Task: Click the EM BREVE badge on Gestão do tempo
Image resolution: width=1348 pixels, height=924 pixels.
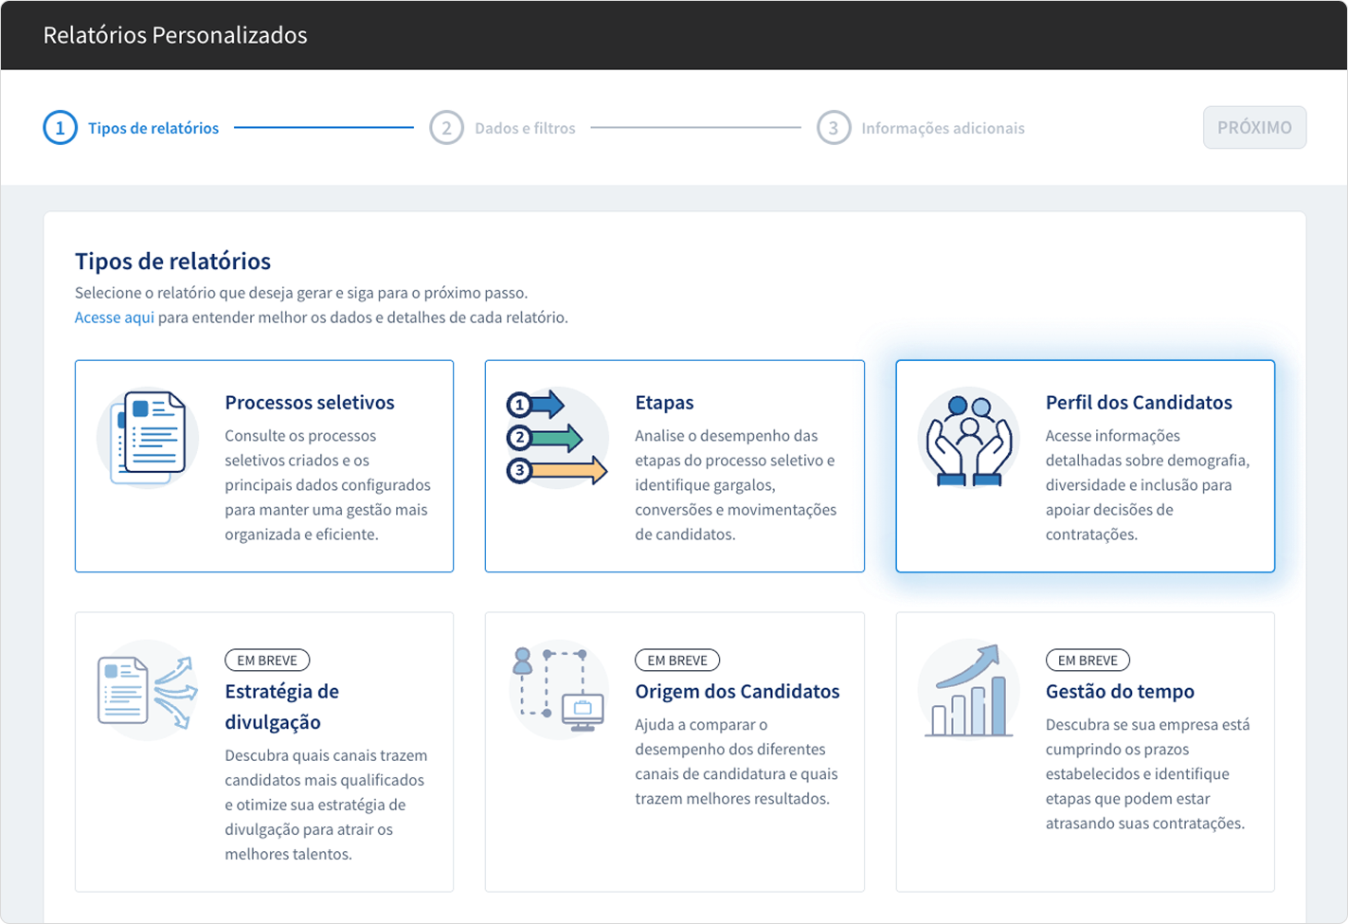Action: [1087, 660]
